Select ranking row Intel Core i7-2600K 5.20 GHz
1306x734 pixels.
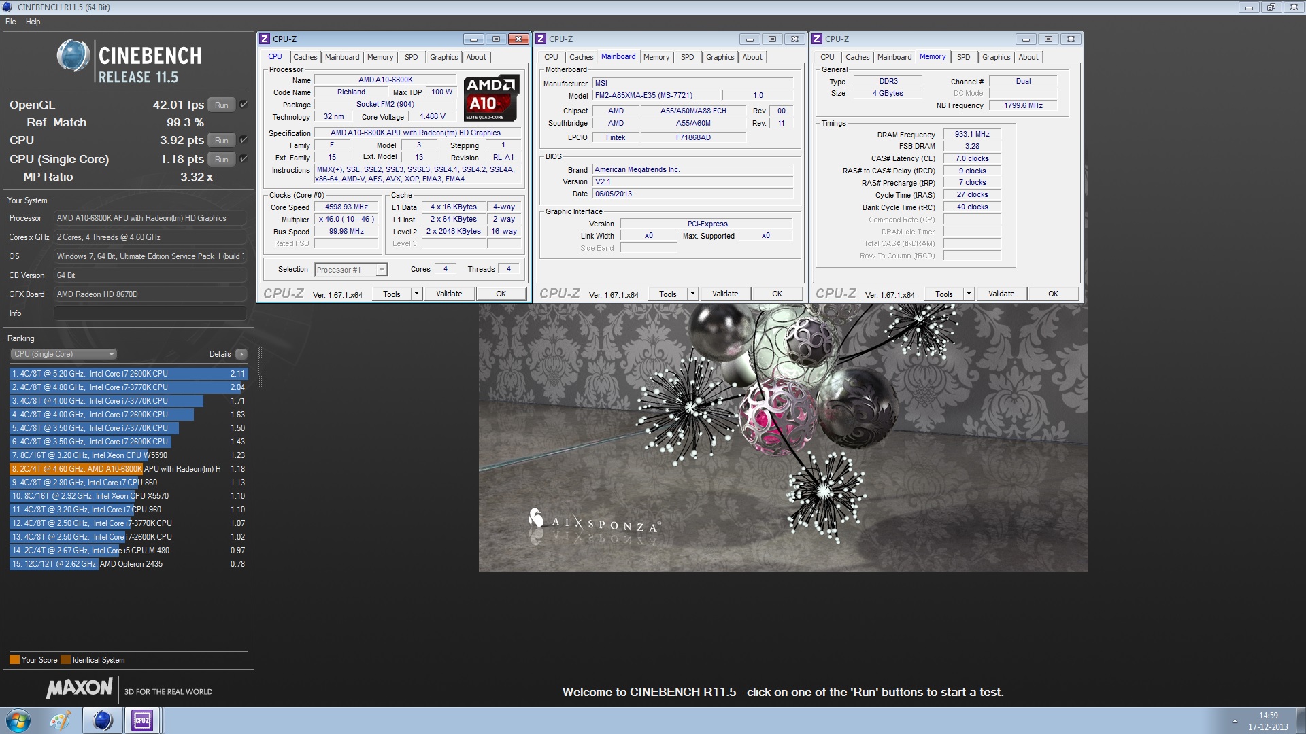pos(129,374)
